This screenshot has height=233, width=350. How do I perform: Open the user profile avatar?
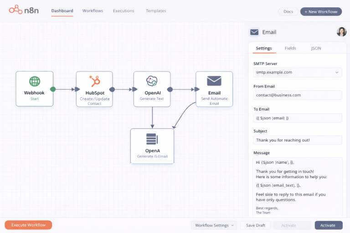click(341, 32)
